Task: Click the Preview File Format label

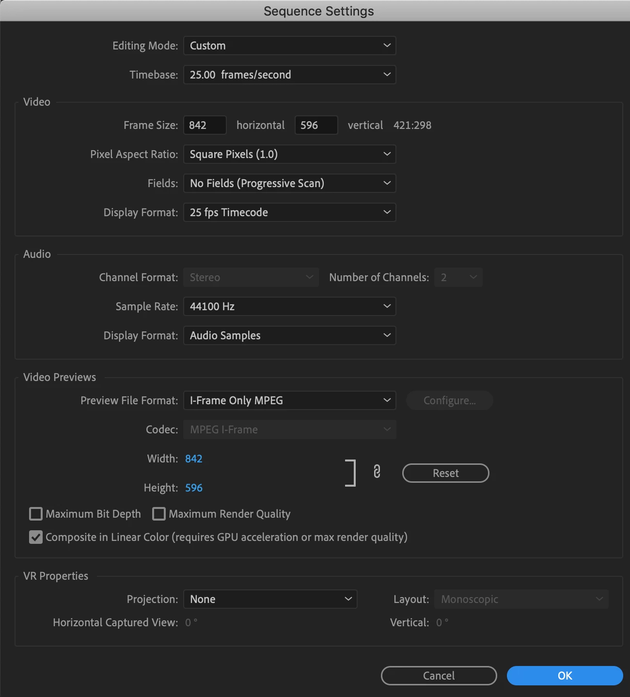Action: pyautogui.click(x=129, y=400)
